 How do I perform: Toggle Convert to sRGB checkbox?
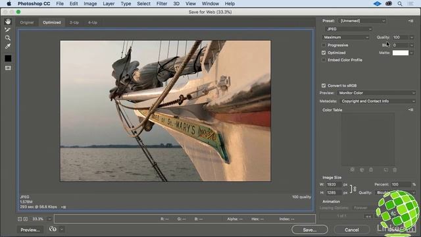324,86
